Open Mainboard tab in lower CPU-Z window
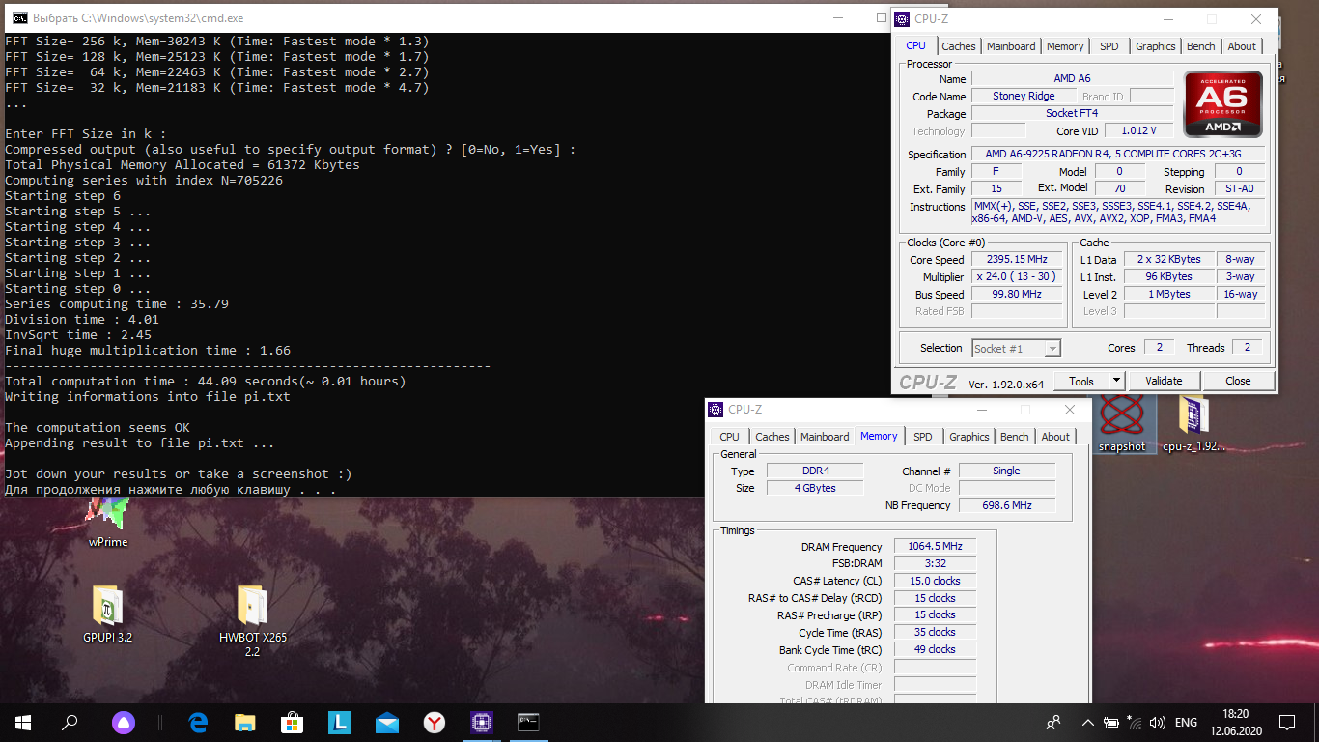 [825, 437]
